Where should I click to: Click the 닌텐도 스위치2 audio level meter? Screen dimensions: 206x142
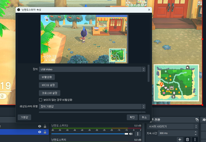pos(97,128)
